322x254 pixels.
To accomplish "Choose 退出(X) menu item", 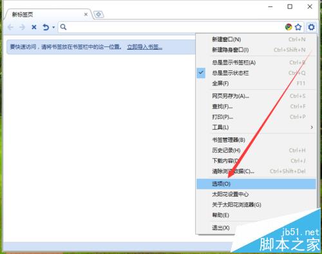I will [x=221, y=228].
